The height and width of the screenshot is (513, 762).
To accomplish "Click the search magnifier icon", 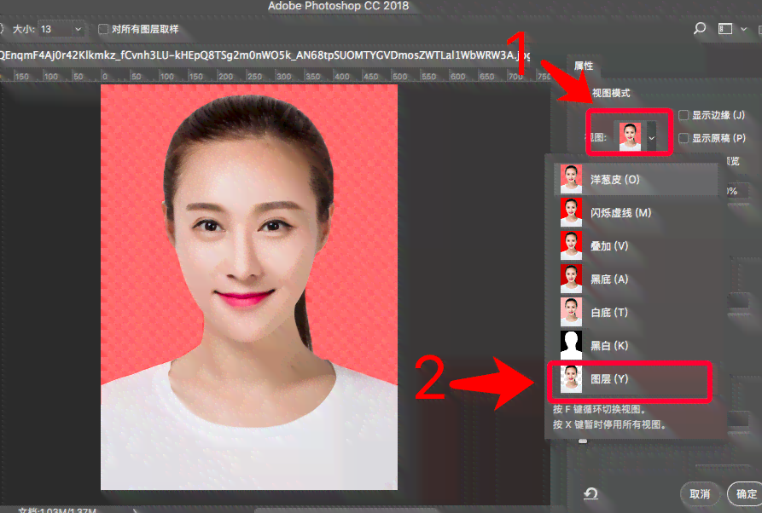I will click(x=700, y=29).
